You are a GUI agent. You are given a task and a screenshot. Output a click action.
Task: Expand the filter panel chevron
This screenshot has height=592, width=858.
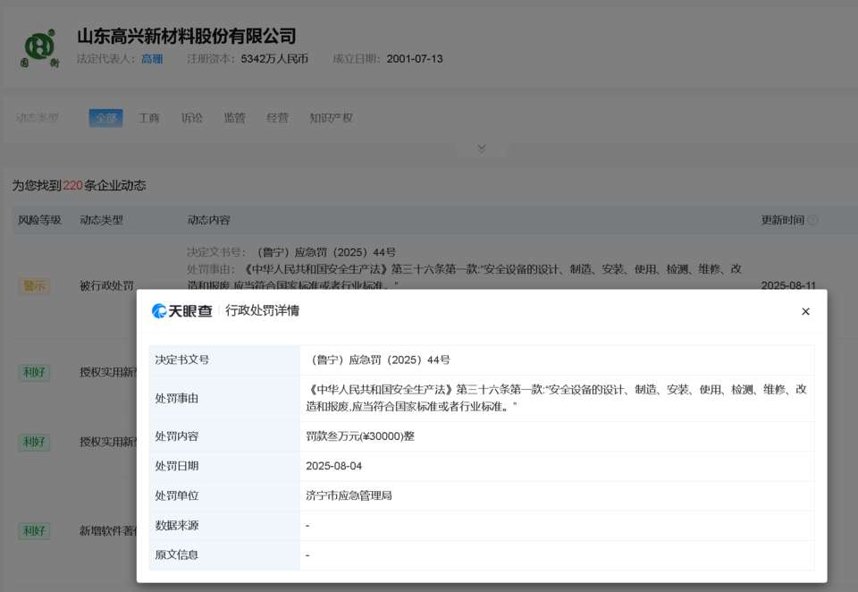pos(482,149)
